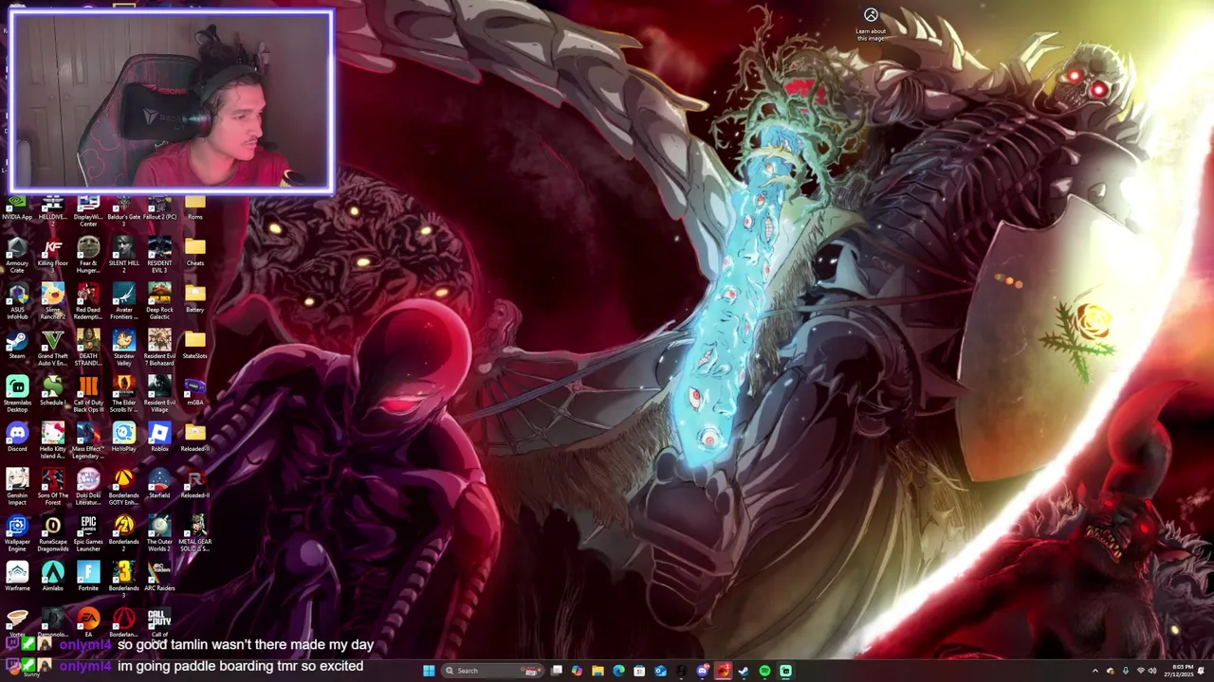
Task: Open Red Dead Redemption shortcut
Action: [88, 299]
